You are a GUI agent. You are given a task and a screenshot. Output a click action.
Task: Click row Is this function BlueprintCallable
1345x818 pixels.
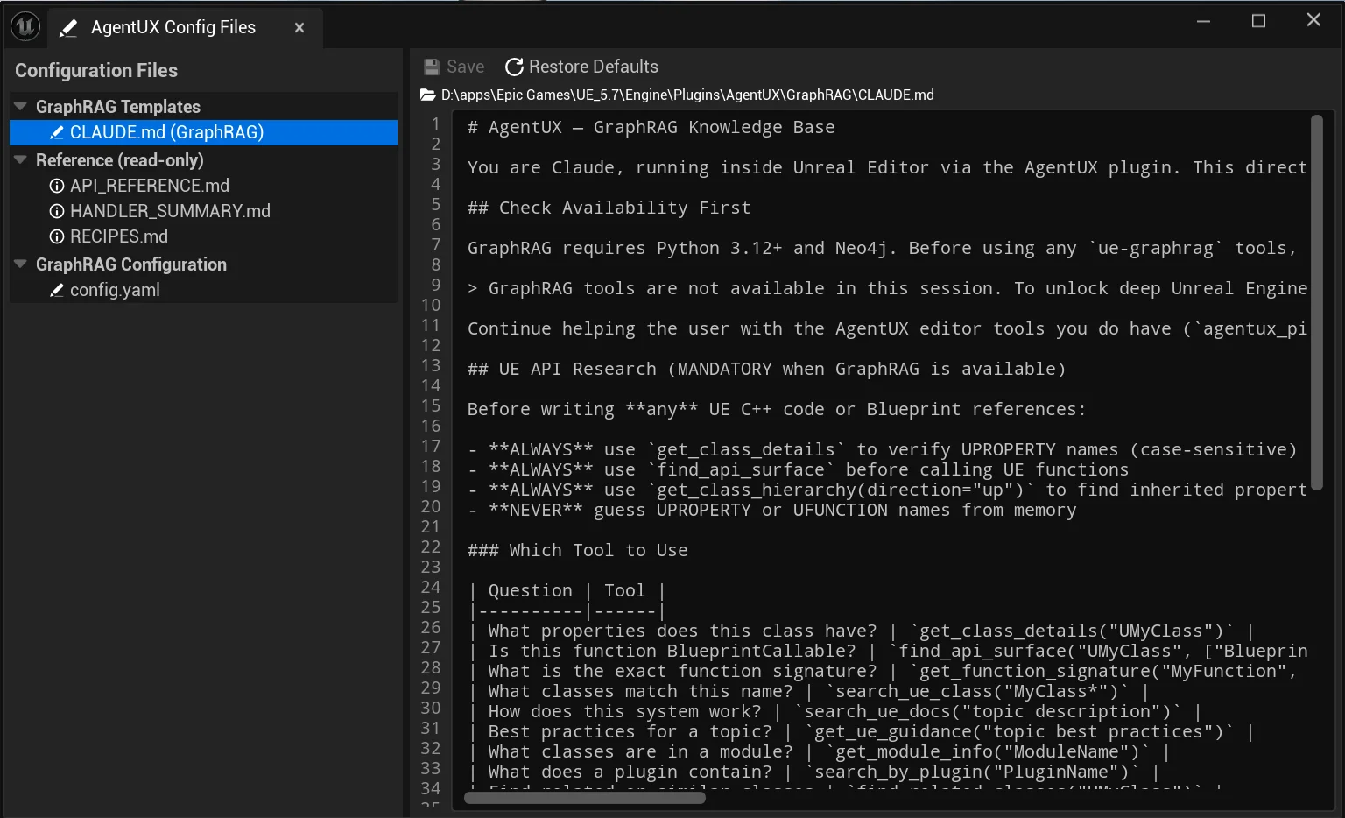887,651
